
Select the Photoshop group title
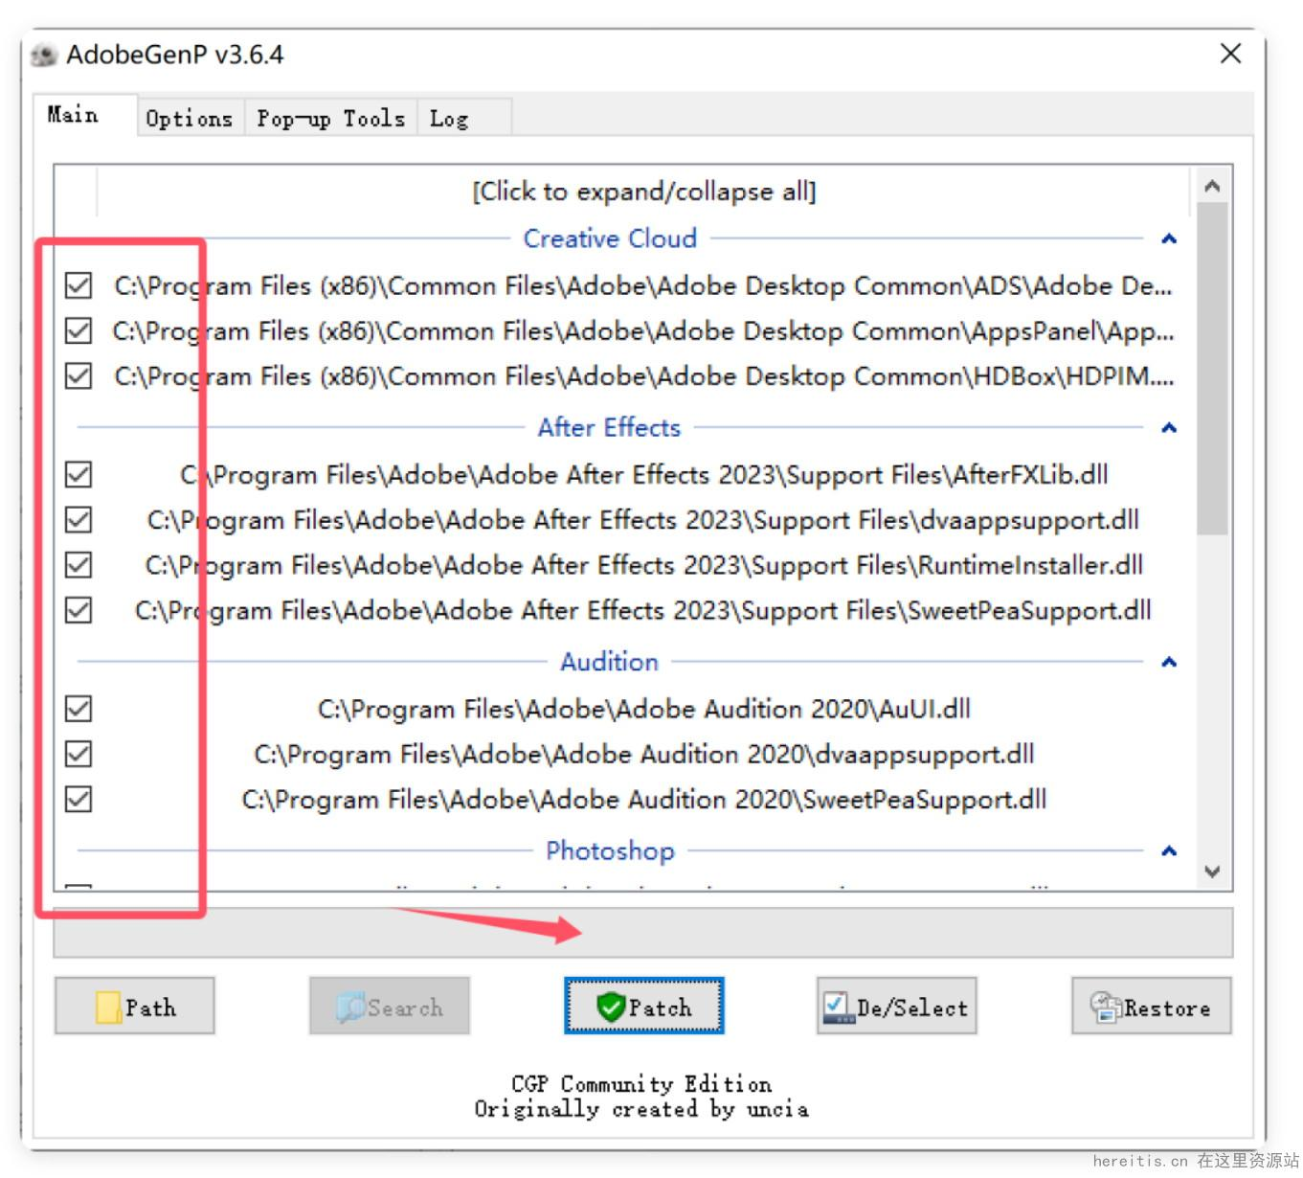click(610, 850)
